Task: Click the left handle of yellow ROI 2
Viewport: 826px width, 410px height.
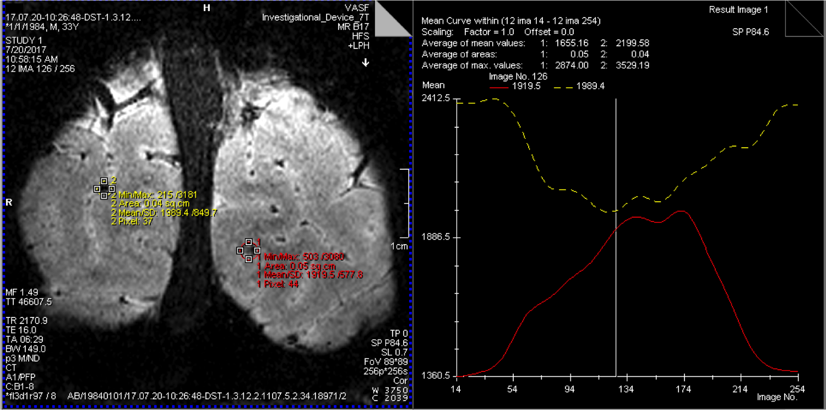Action: 96,188
